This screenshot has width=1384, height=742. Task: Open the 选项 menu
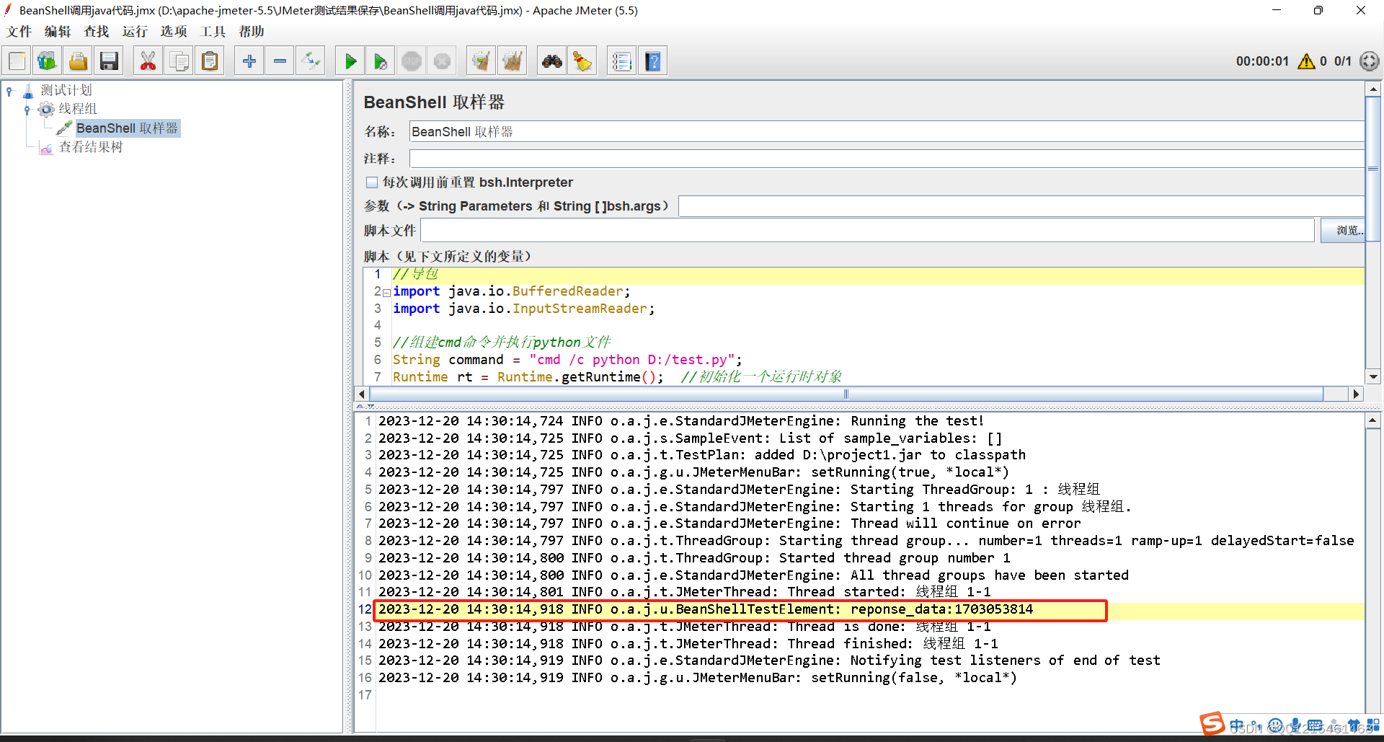(x=174, y=32)
